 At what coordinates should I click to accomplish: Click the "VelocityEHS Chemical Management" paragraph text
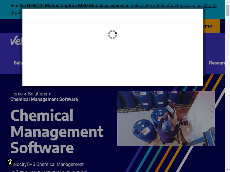click(47, 164)
